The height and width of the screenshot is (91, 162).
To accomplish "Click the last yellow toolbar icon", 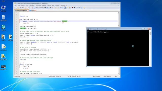I will point(84,8).
